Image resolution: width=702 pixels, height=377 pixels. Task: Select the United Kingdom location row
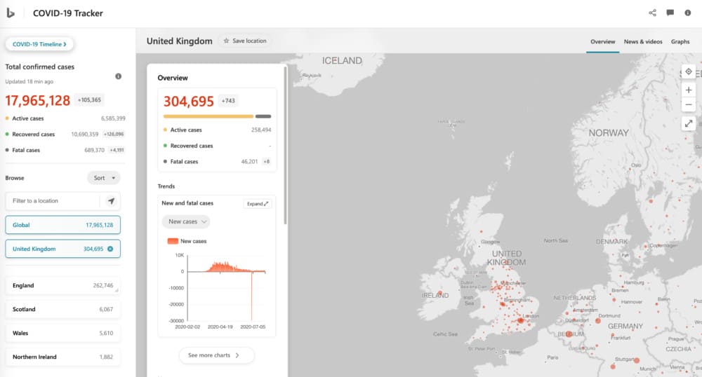[62, 249]
